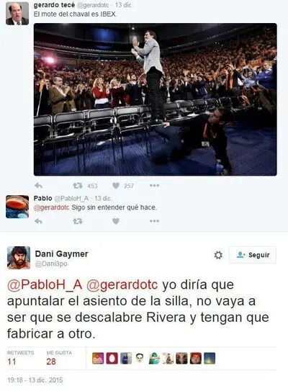Retweet gerardo tecé's IBEX tweet
This screenshot has width=288, height=391.
tap(78, 186)
